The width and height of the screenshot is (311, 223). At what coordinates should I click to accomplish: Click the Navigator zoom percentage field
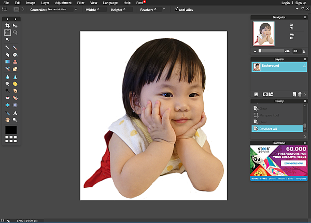point(297,51)
